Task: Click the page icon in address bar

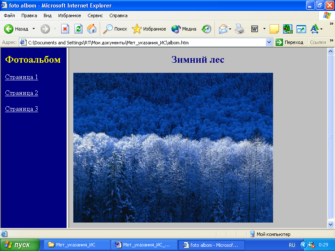Action: (x=23, y=43)
